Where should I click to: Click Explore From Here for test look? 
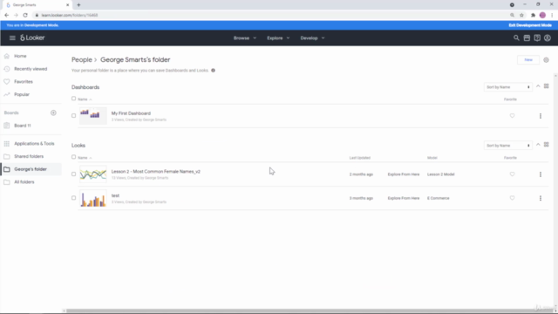tap(404, 198)
